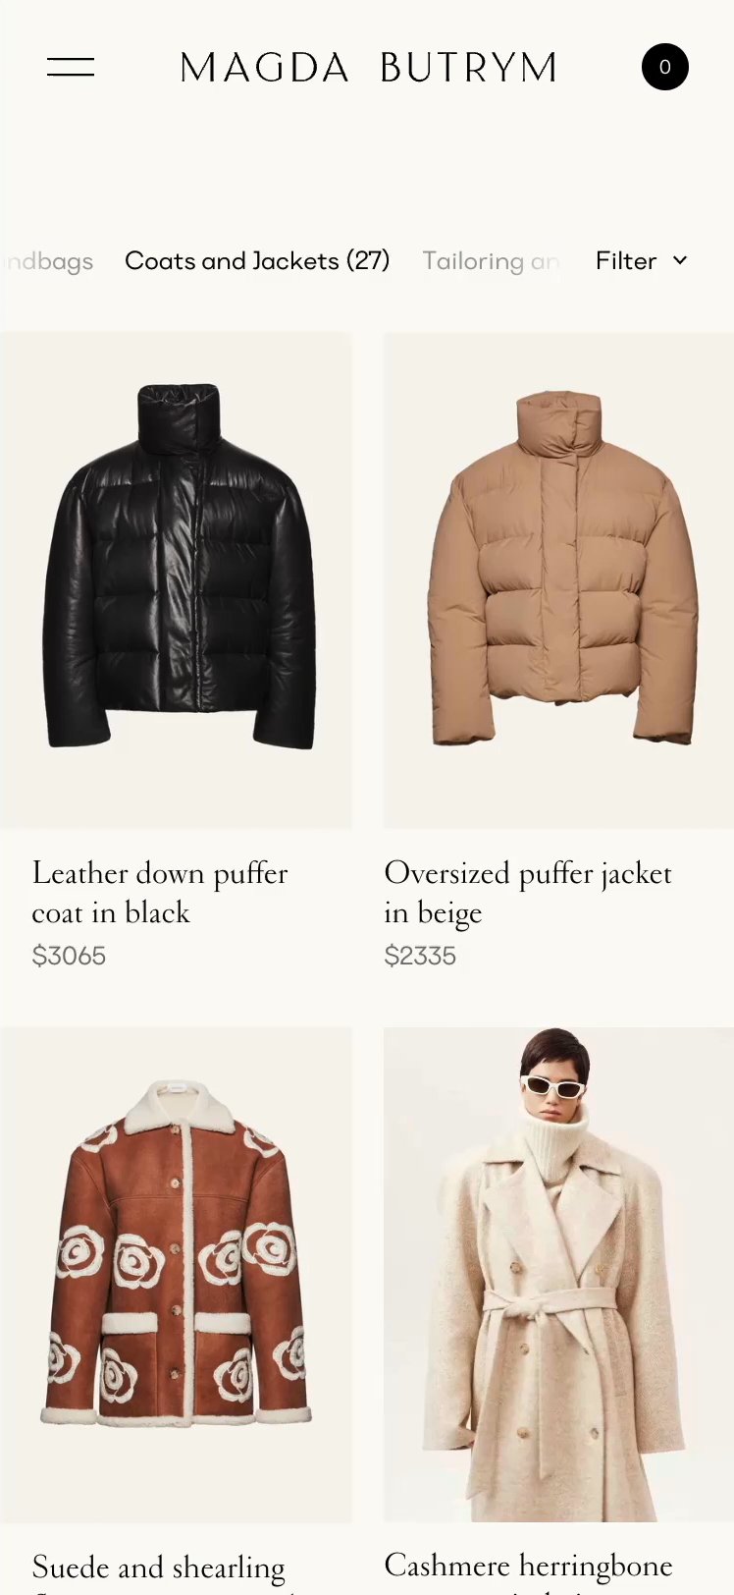Click the Filter text label

point(626,260)
